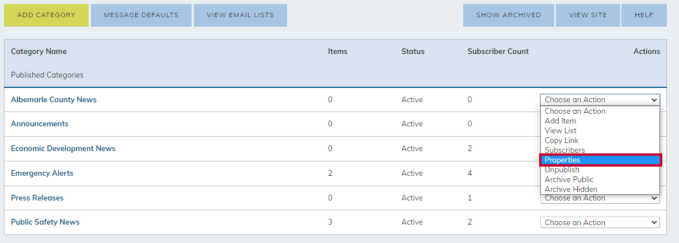Select Archive Hidden from the dropdown
The height and width of the screenshot is (243, 679).
(600, 190)
